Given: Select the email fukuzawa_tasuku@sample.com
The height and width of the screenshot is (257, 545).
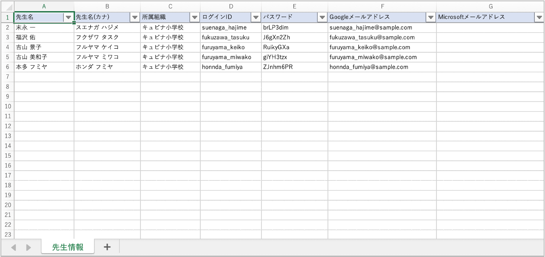Looking at the screenshot, I should (x=382, y=37).
